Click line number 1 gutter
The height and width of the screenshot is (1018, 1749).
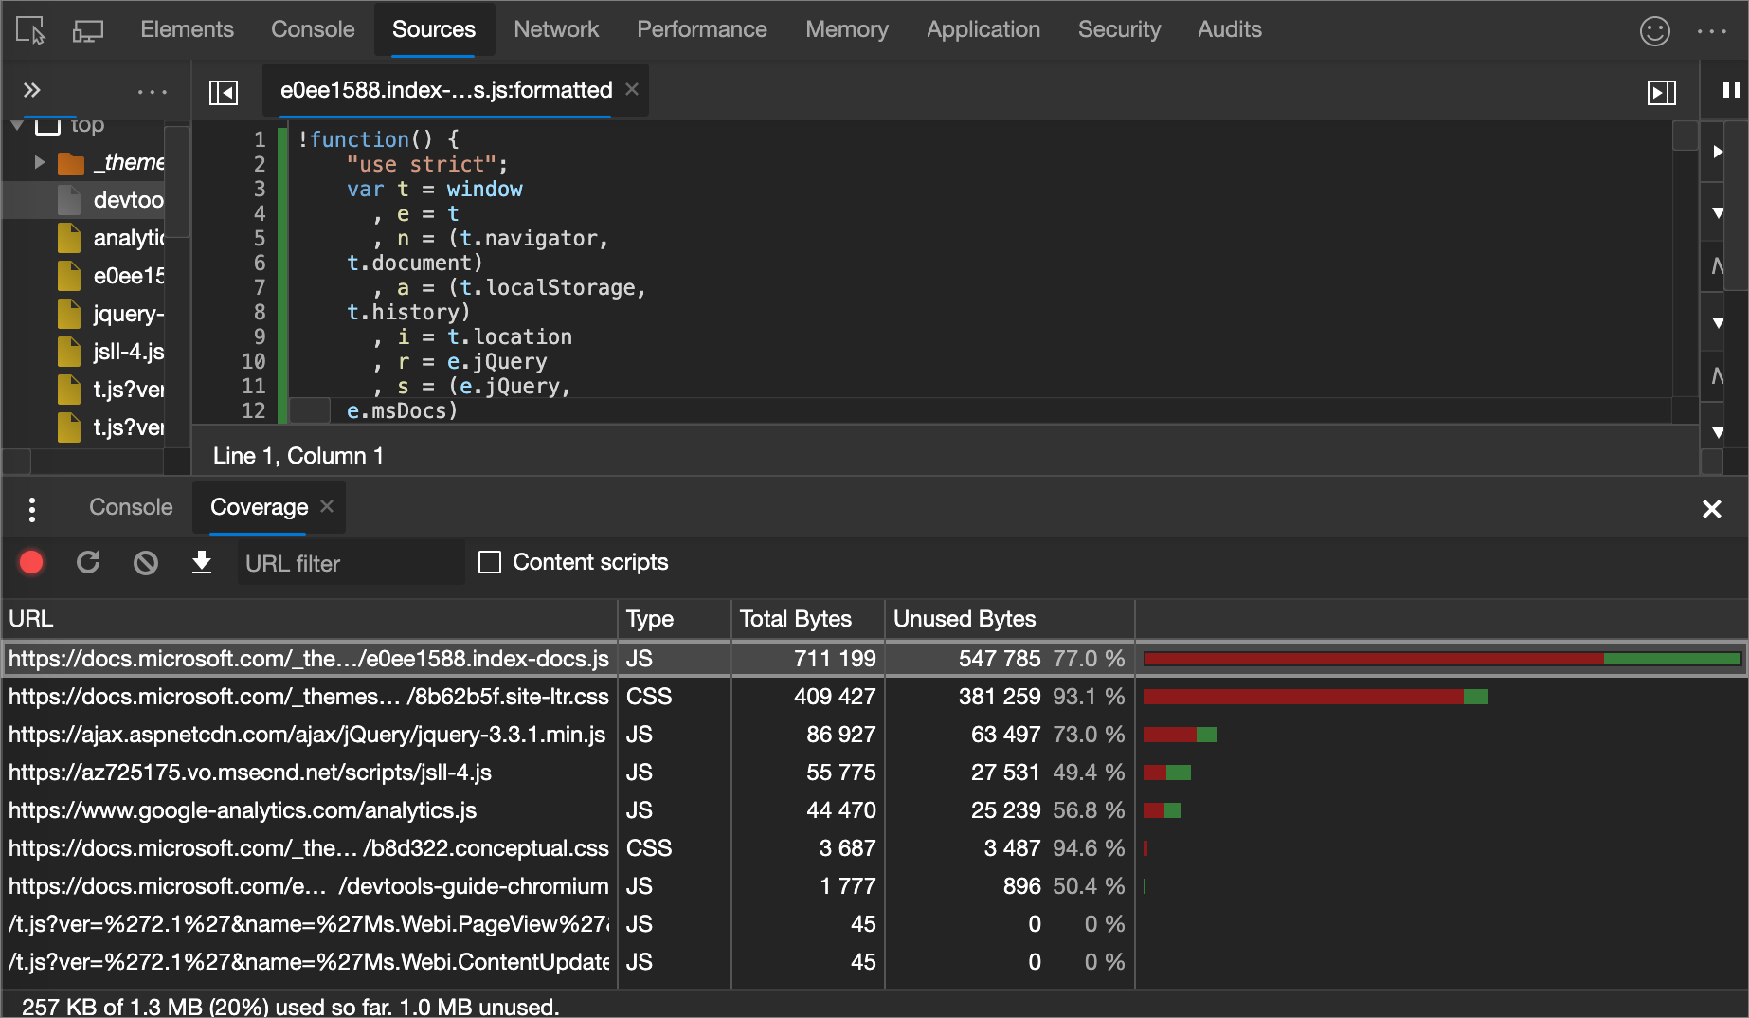click(259, 139)
